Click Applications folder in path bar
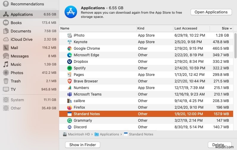Image resolution: width=237 pixels, height=150 pixels. coord(107,134)
